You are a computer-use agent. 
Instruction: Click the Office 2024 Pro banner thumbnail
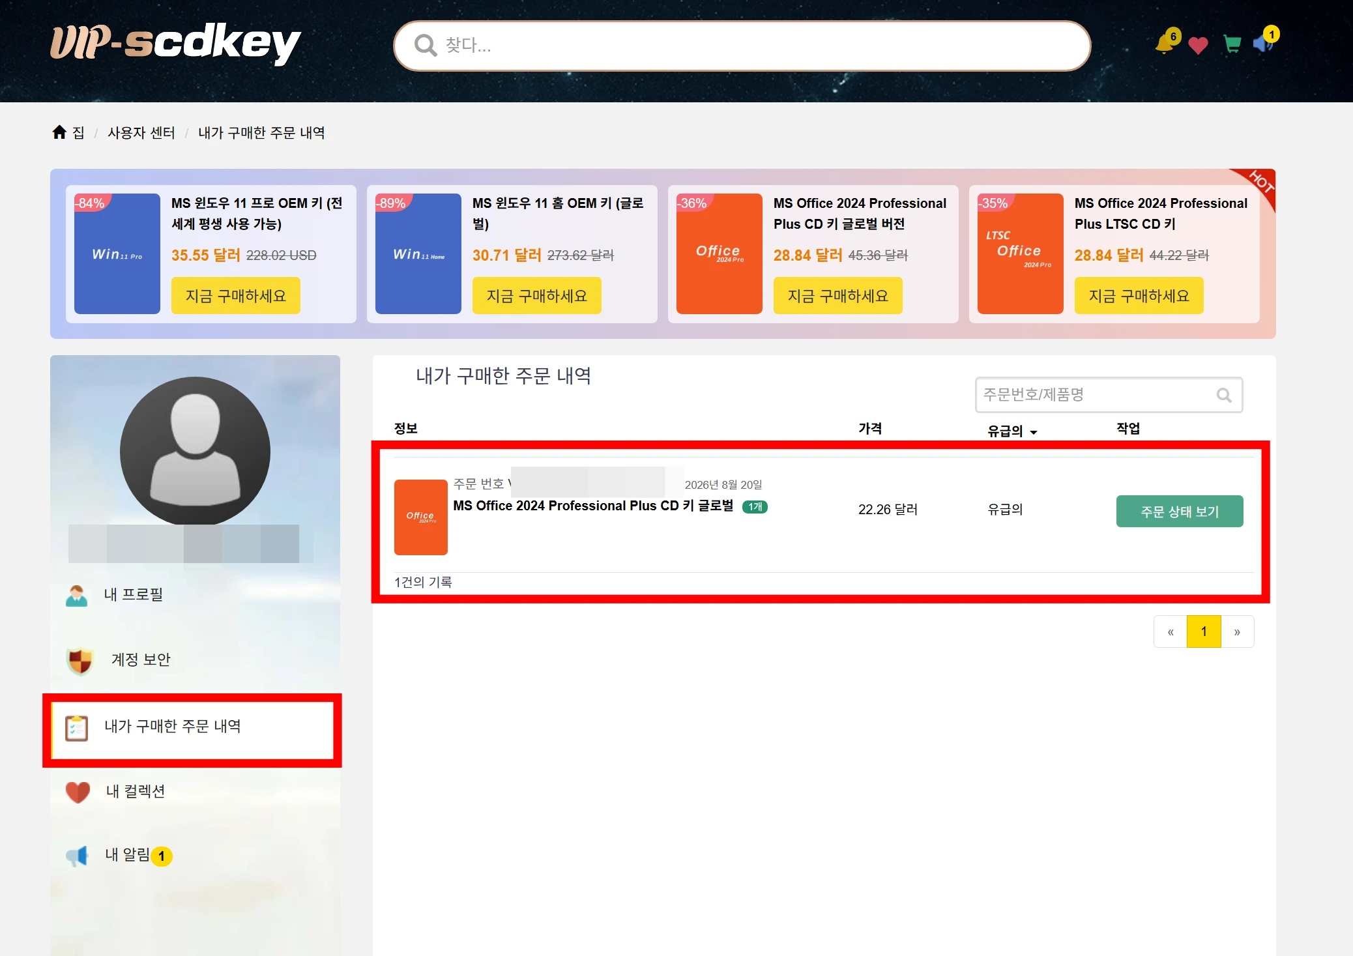coord(720,253)
